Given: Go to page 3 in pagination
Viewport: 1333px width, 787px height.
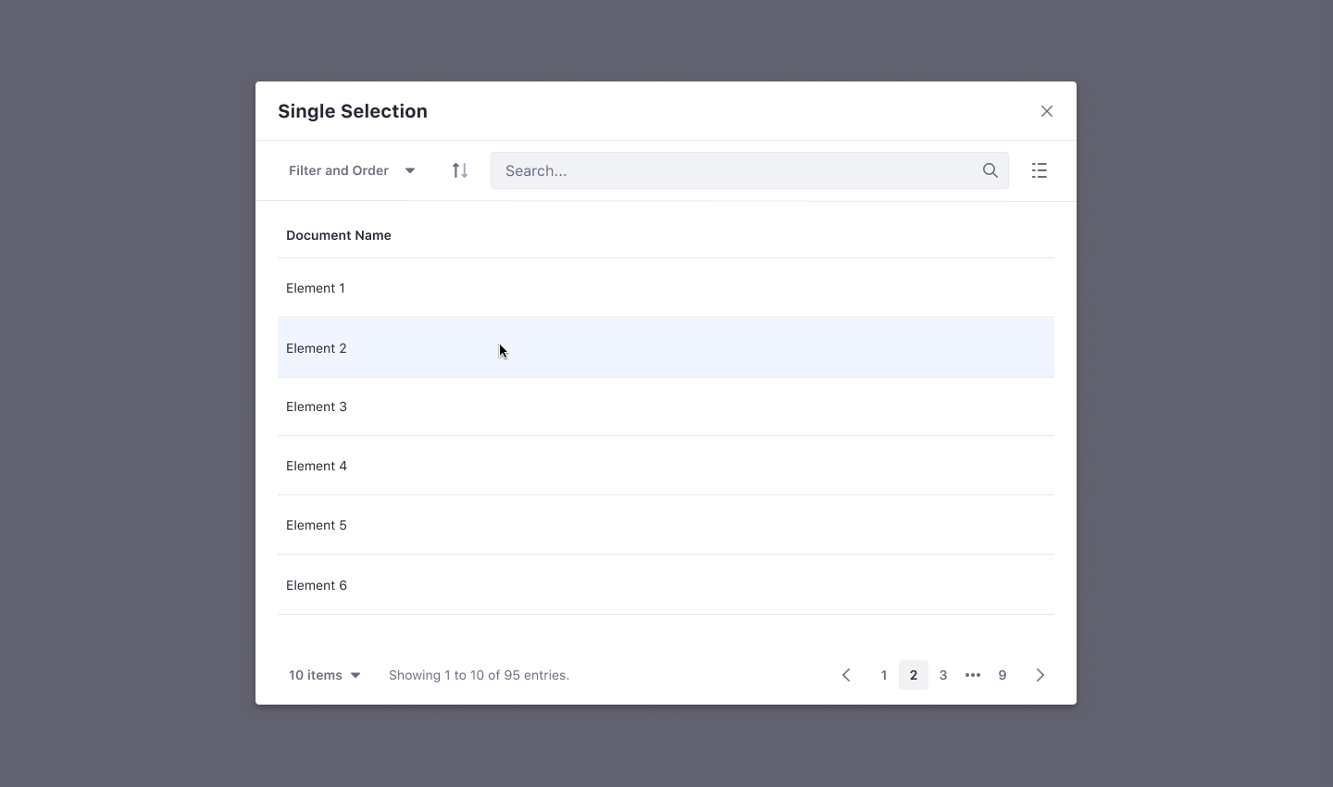Looking at the screenshot, I should (943, 675).
